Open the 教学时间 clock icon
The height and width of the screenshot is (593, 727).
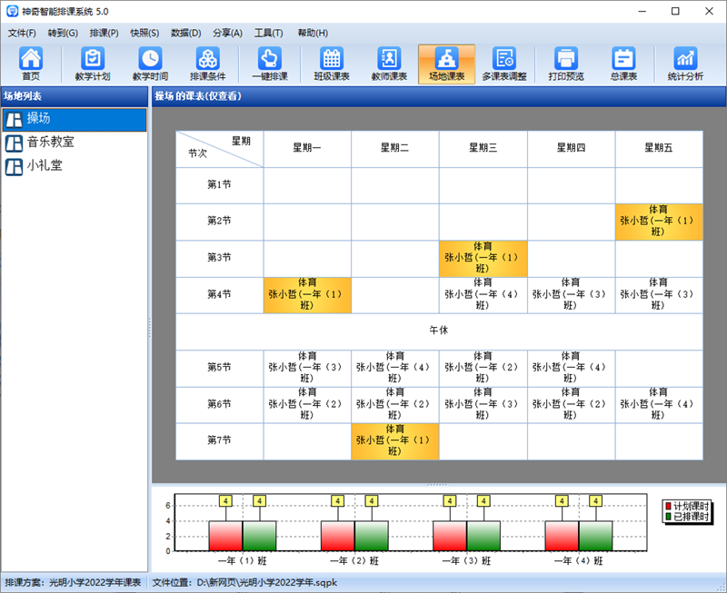click(x=150, y=64)
